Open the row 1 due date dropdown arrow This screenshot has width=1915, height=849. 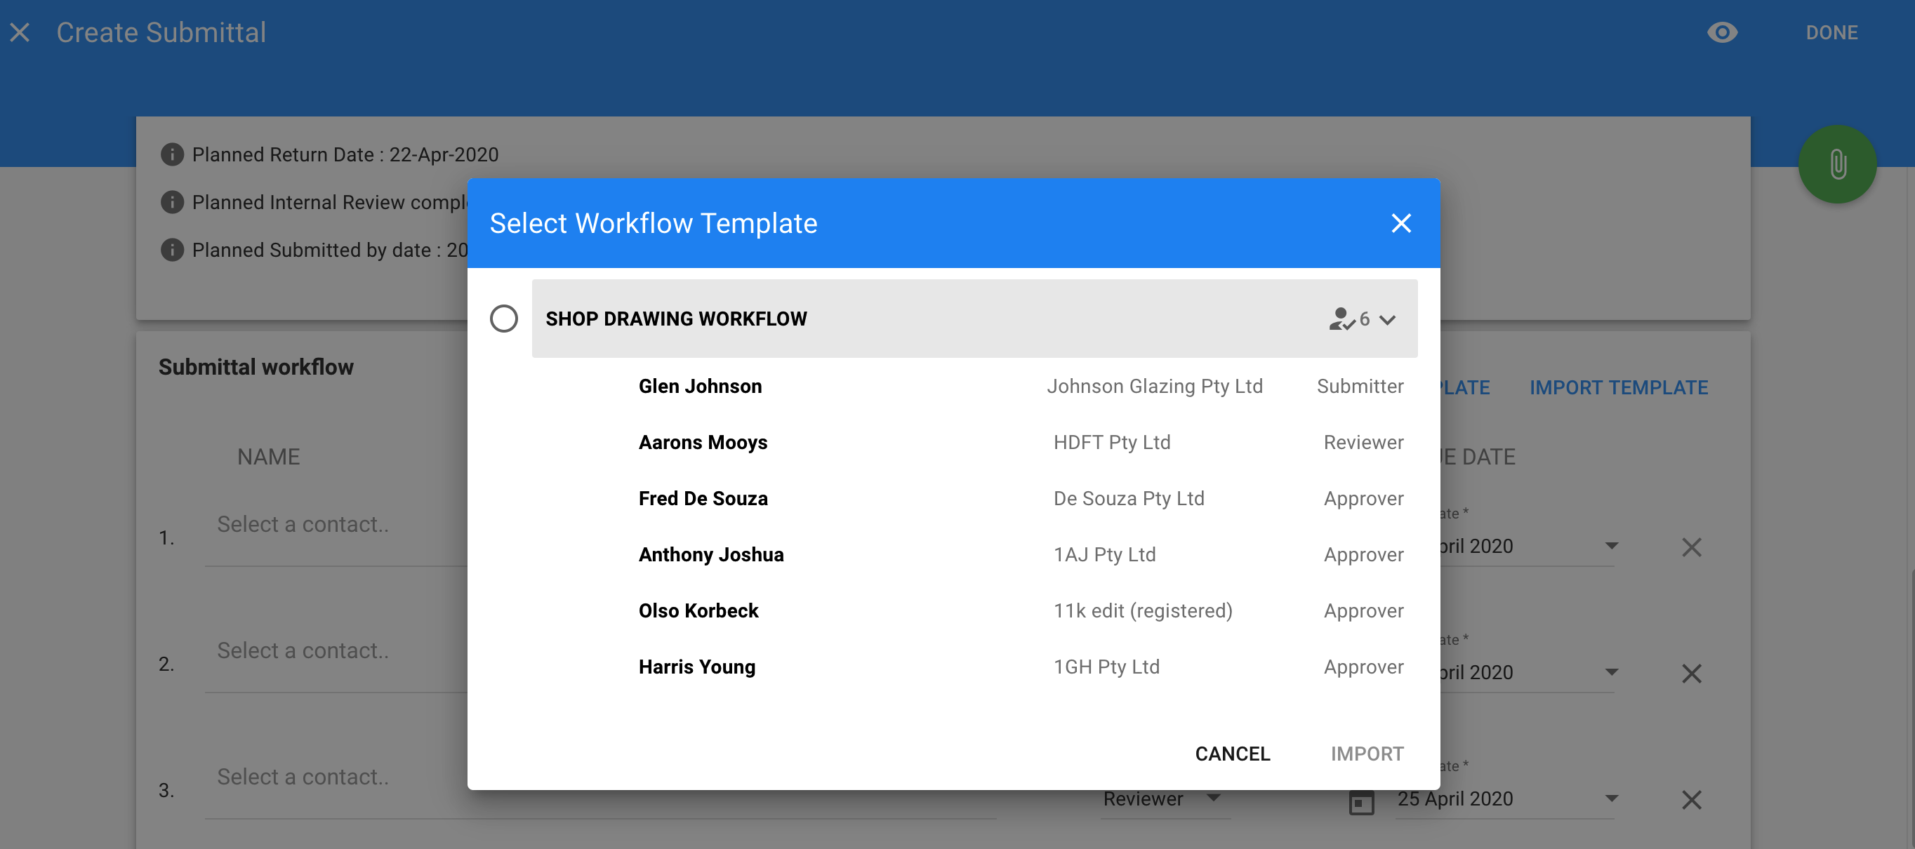click(1612, 546)
